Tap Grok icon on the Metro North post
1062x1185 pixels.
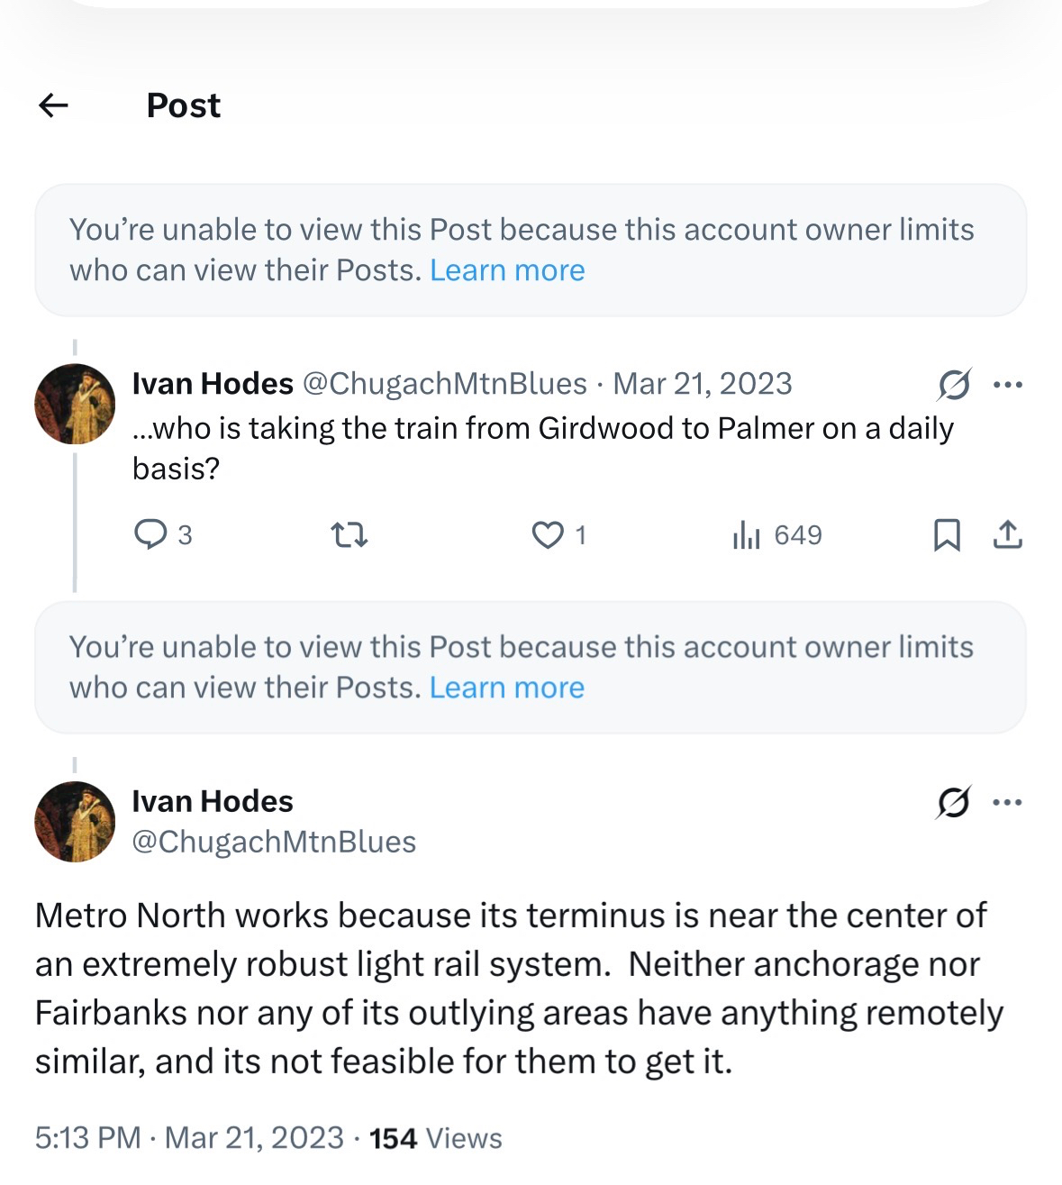(954, 802)
